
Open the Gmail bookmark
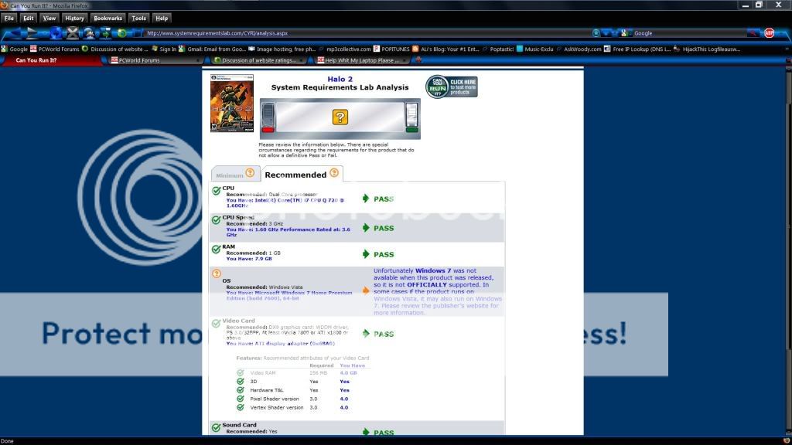212,49
